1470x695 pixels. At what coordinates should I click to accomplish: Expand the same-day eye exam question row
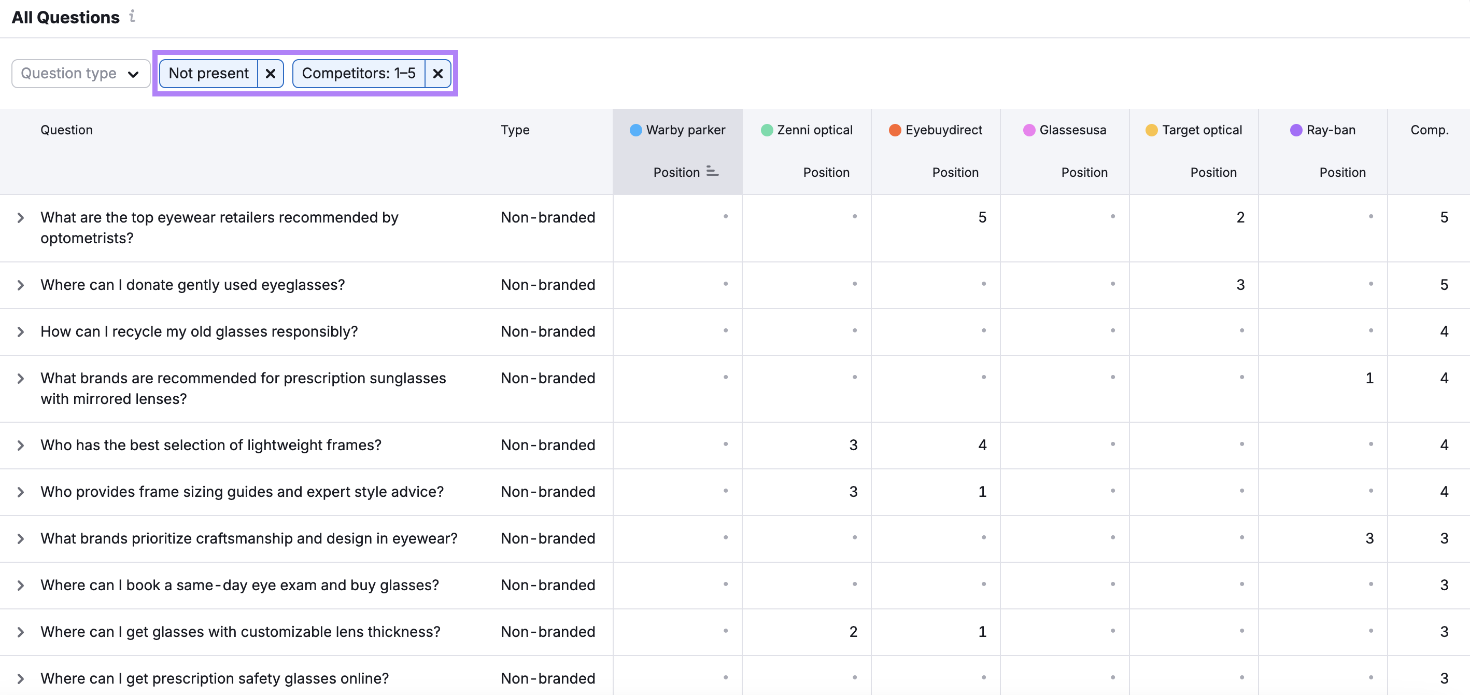point(21,586)
